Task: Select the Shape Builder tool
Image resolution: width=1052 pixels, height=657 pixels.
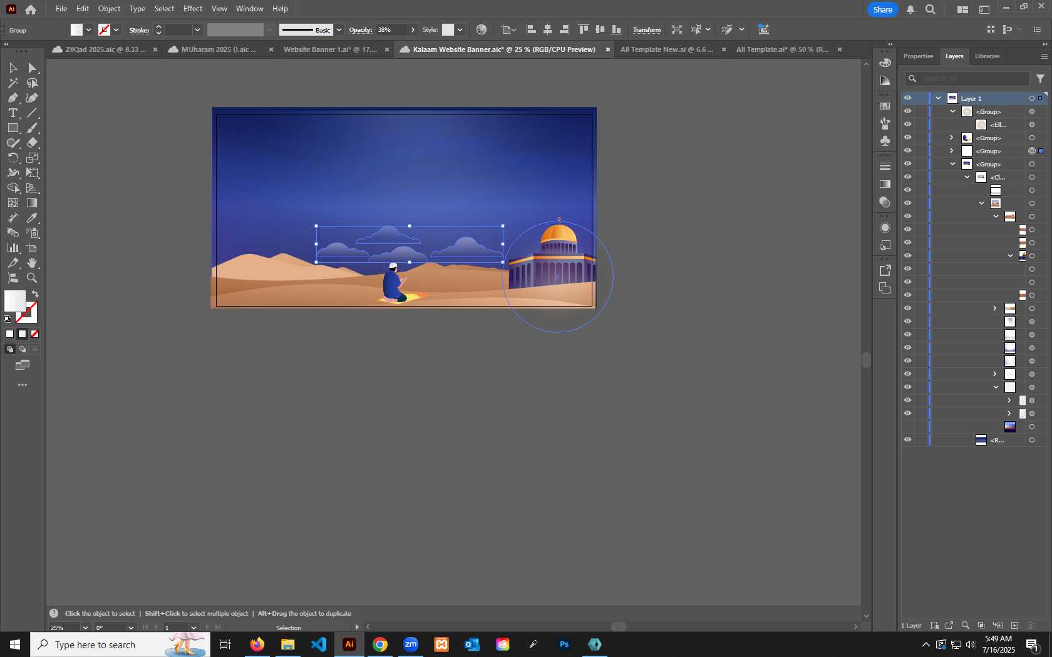Action: tap(13, 188)
